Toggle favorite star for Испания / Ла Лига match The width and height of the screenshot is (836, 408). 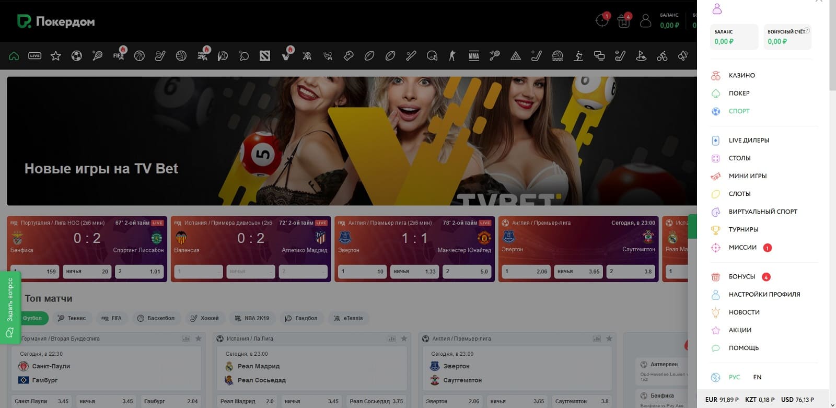click(404, 339)
